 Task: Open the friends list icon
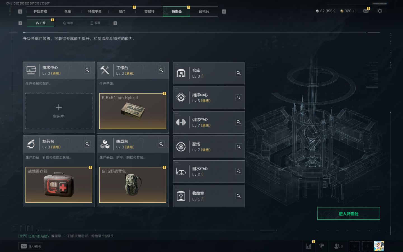pyautogui.click(x=338, y=246)
